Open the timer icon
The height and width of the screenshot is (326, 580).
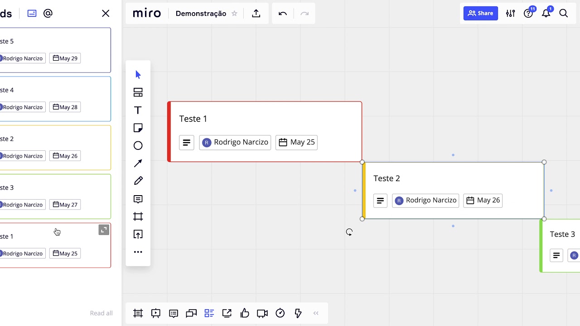pyautogui.click(x=280, y=313)
